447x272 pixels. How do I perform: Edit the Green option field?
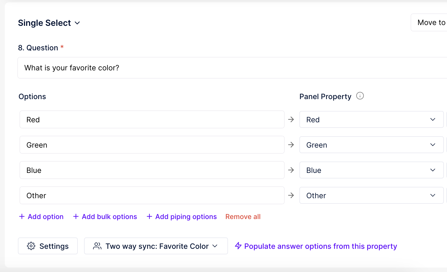pyautogui.click(x=152, y=145)
